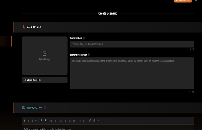Viewport: 202px width, 130px height.
Task: Click the Scenario Name info icon
Action: pos(84,38)
